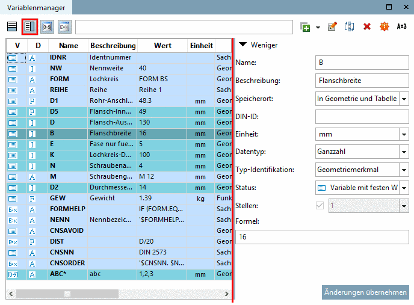
Task: Collapse the Weniger disclosure triangle
Action: [x=243, y=45]
